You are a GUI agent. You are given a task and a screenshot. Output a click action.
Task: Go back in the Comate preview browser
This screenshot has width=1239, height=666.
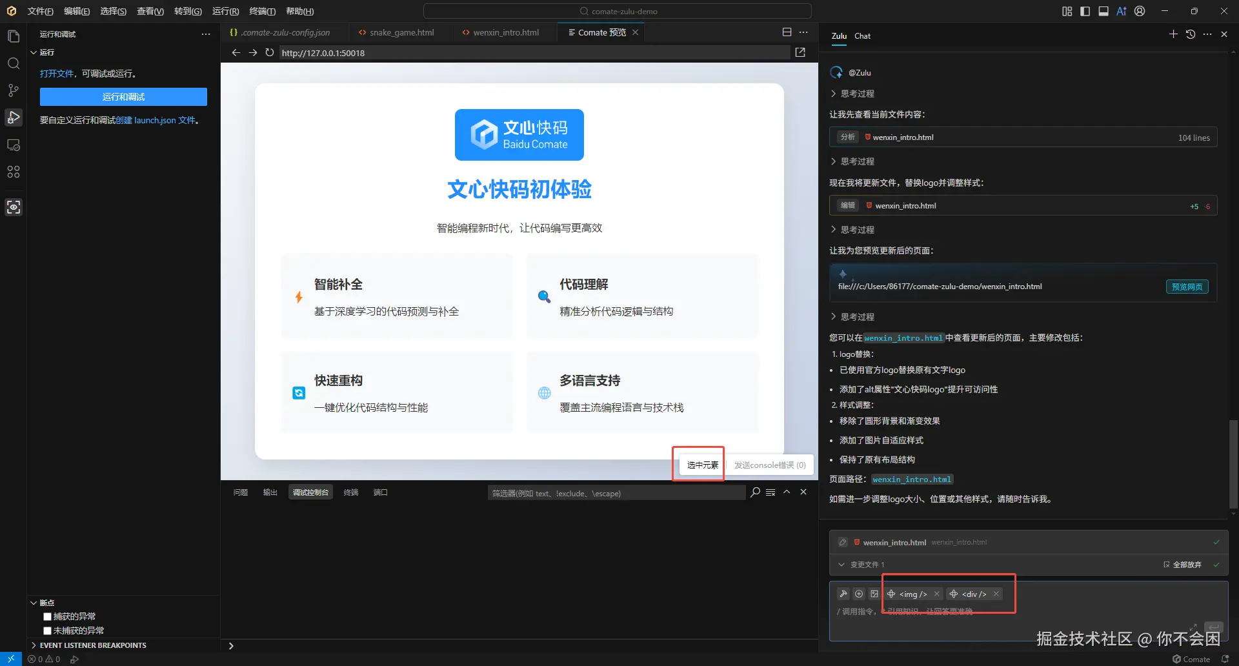click(236, 53)
